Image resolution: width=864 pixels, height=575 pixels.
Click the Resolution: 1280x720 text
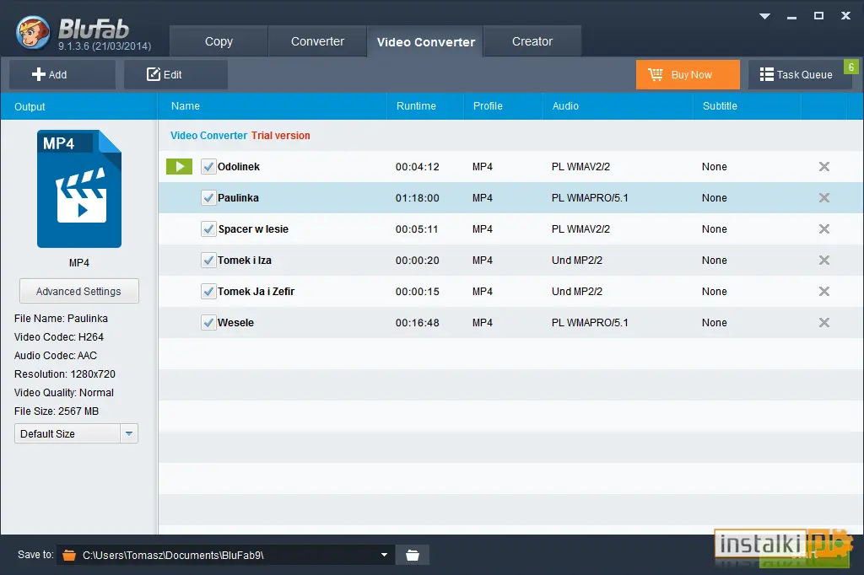(x=65, y=374)
